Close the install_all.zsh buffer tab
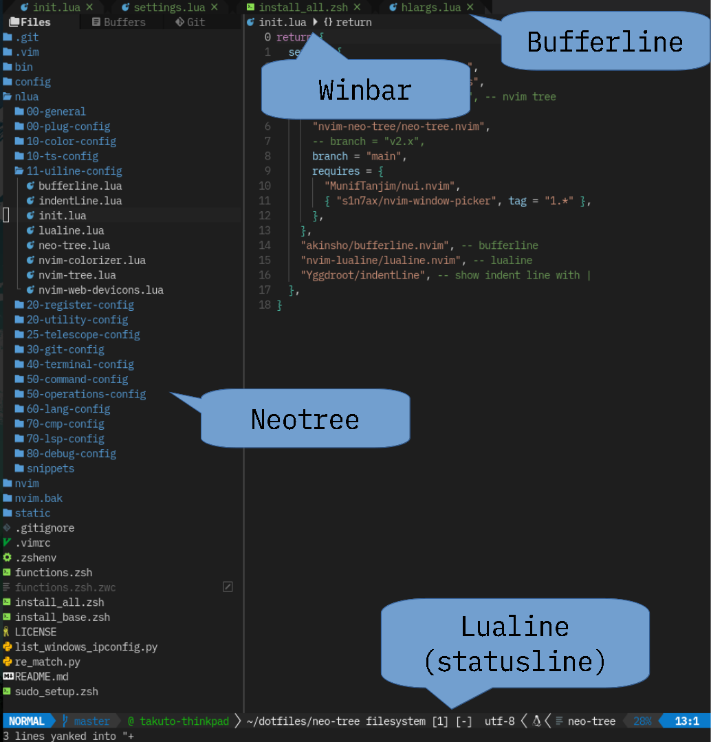 click(357, 7)
